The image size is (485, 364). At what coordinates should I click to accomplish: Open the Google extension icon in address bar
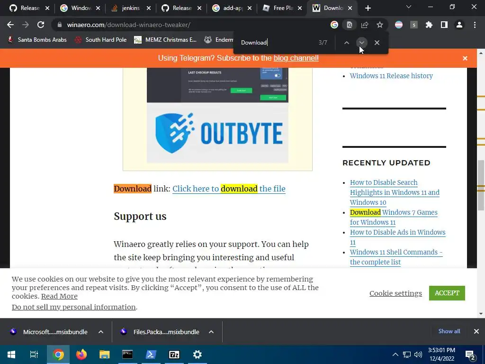pos(334,25)
